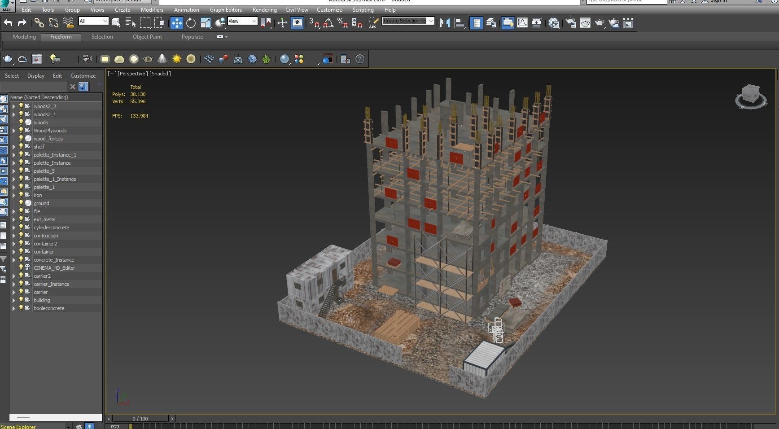Select the Select Object tool

coord(116,22)
